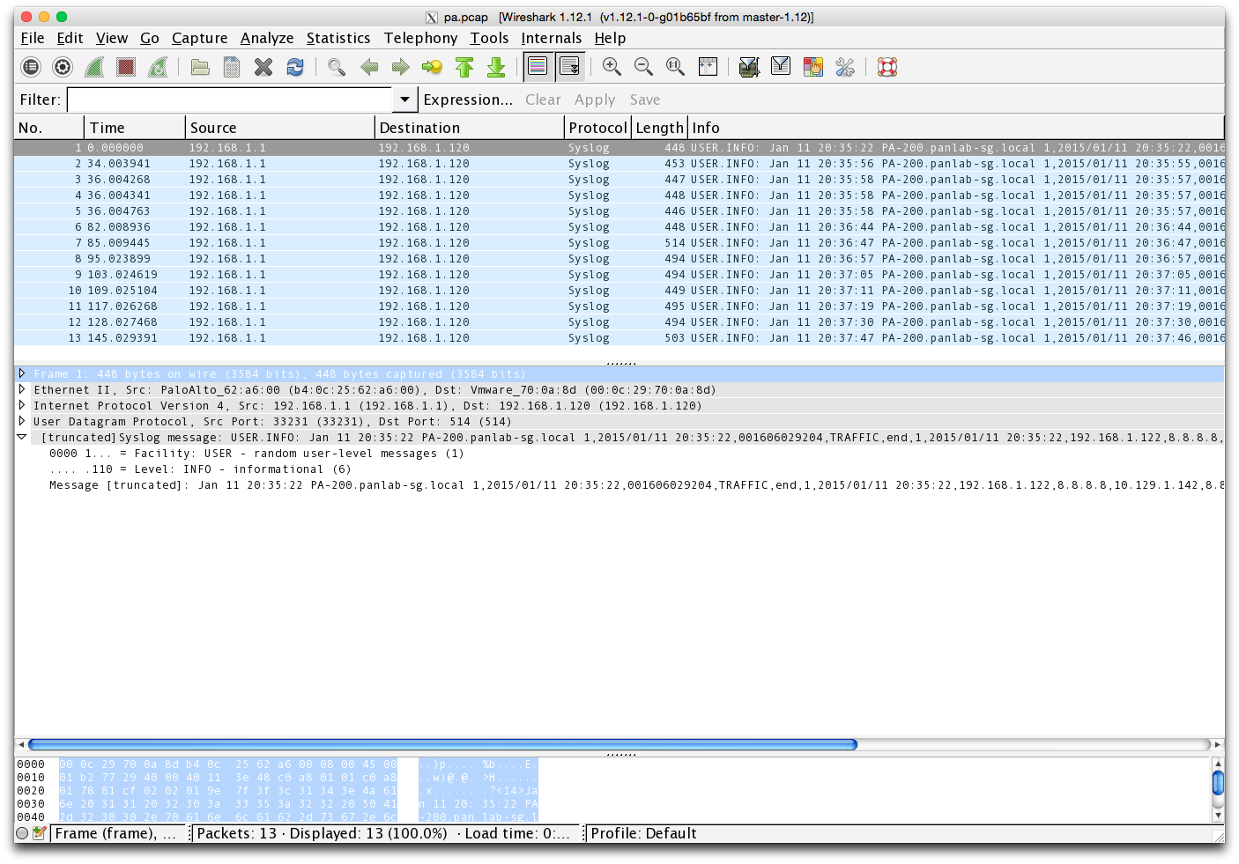The height and width of the screenshot is (864, 1239).
Task: Reset zoom to normal size
Action: (674, 66)
